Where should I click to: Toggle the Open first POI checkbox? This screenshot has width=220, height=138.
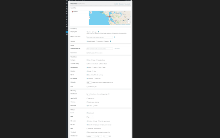click(87, 98)
